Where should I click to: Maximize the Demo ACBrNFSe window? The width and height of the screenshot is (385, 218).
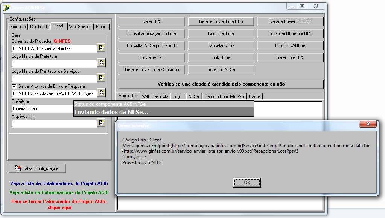(x=302, y=6)
